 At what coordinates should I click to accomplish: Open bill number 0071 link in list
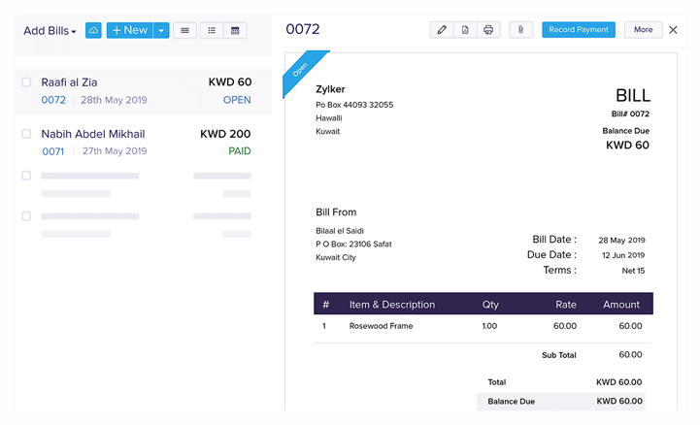click(53, 151)
